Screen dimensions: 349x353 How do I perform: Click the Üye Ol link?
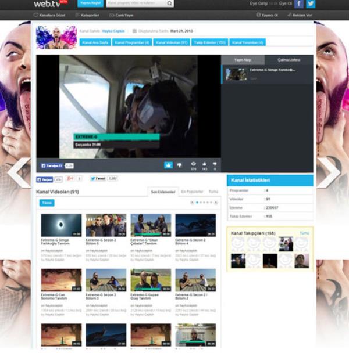point(286,3)
